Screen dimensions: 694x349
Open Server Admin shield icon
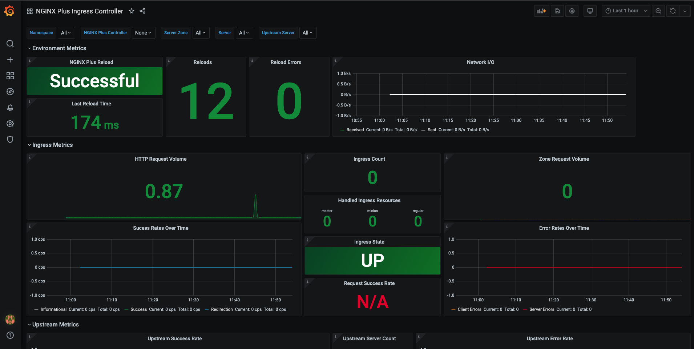pos(10,140)
